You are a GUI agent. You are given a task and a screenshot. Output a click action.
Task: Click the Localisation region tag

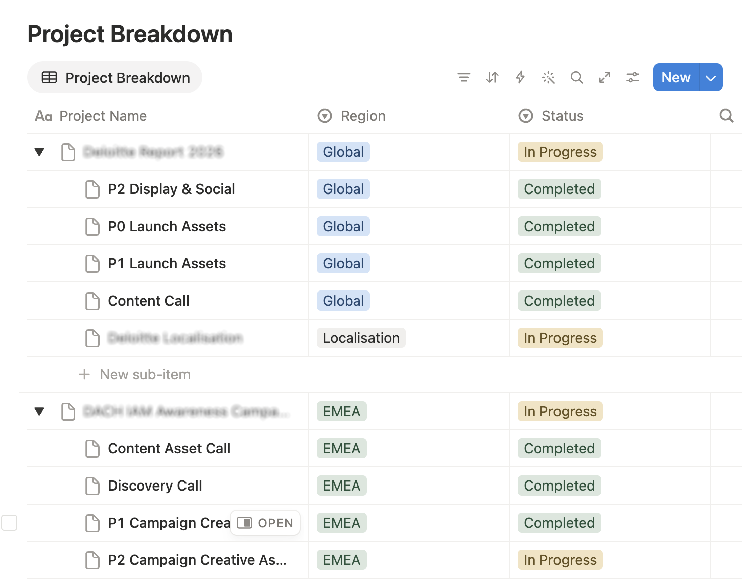[361, 338]
